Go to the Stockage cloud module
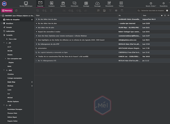 pos(97,4)
